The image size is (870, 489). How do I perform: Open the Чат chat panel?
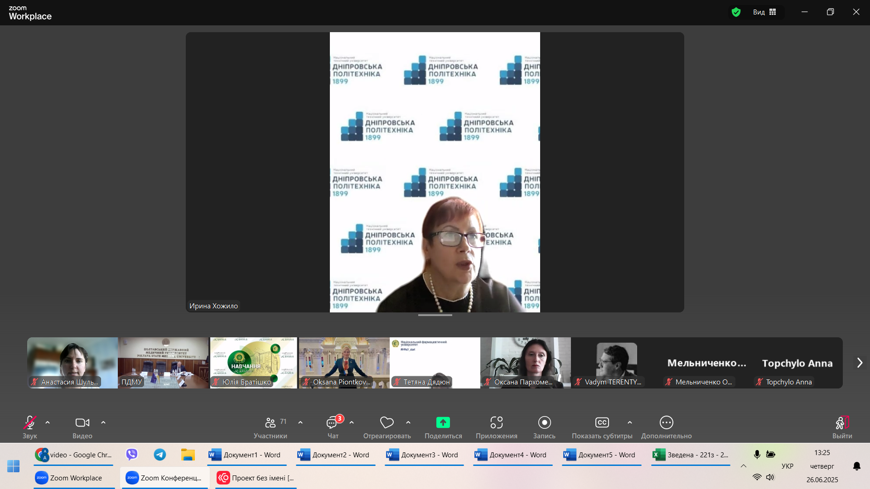pyautogui.click(x=333, y=427)
